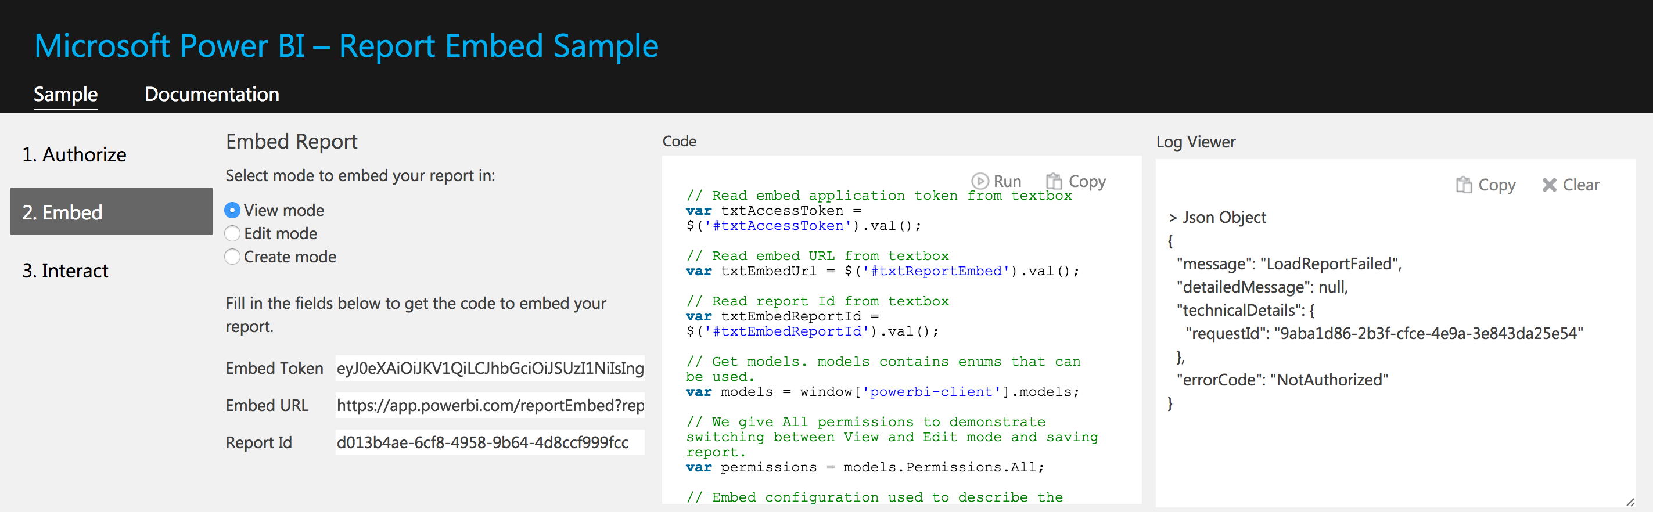
Task: Click the Log Viewer panel title
Action: pos(1195,142)
